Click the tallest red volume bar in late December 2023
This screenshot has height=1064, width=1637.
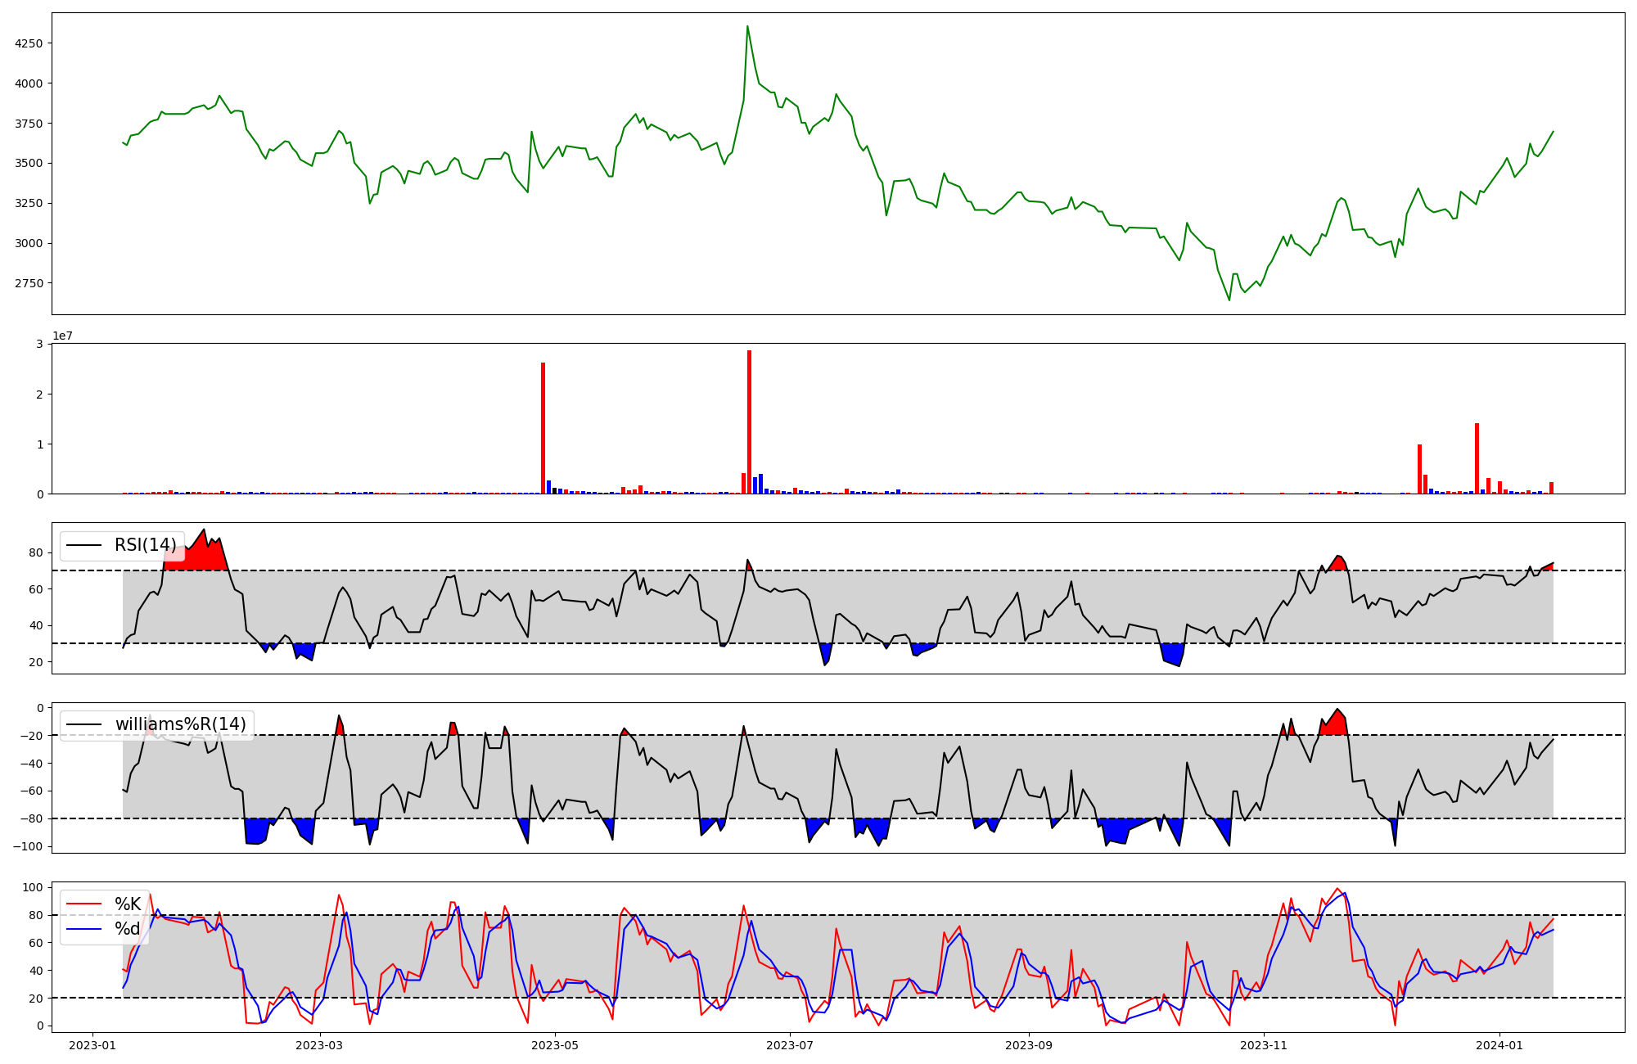(x=1477, y=458)
